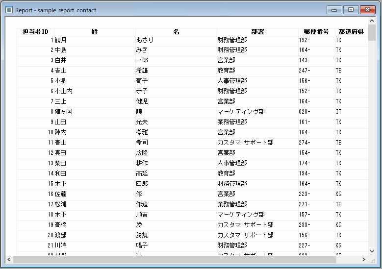This screenshot has height=269, width=382.
Task: Click the horizontal scrollbar left arrow
Action: (9, 259)
